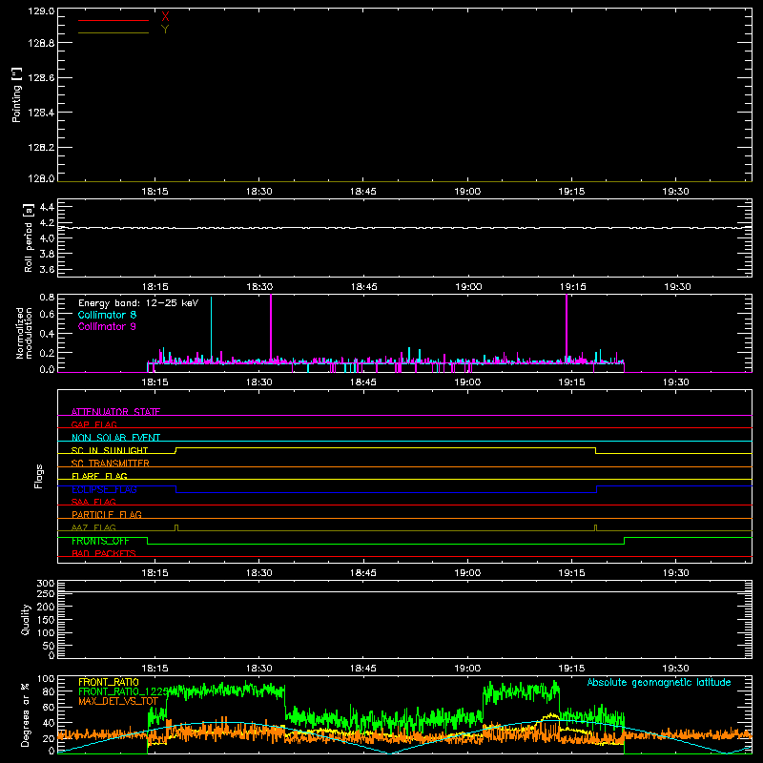
Task: Click the FRONTS_OFF flag label
Action: (x=100, y=541)
